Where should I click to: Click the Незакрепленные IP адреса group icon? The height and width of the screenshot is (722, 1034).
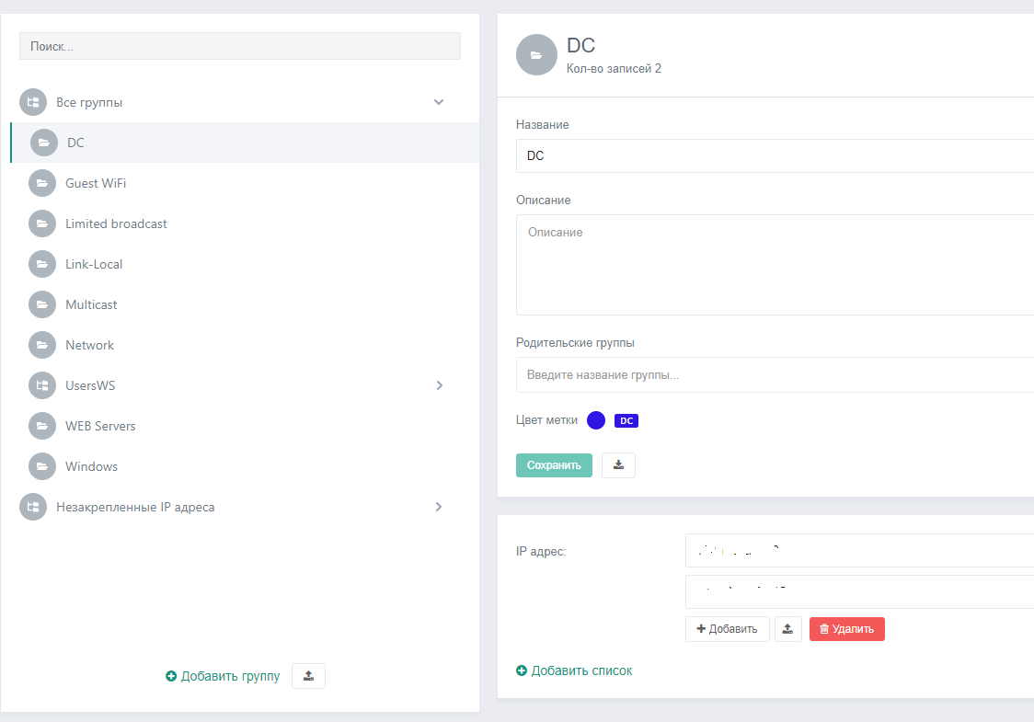[x=33, y=507]
